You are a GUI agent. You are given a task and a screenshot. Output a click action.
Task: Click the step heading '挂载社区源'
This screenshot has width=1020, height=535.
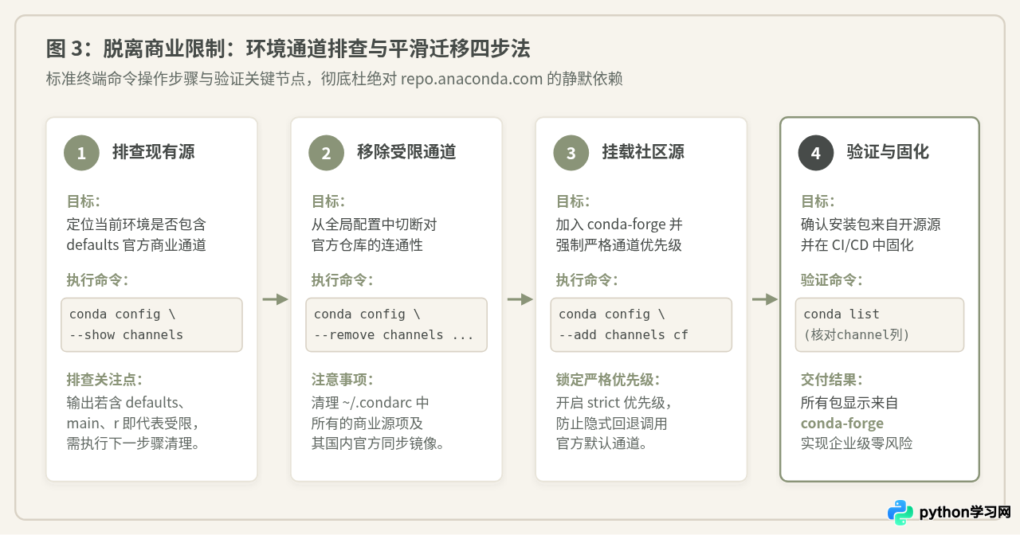pyautogui.click(x=643, y=152)
